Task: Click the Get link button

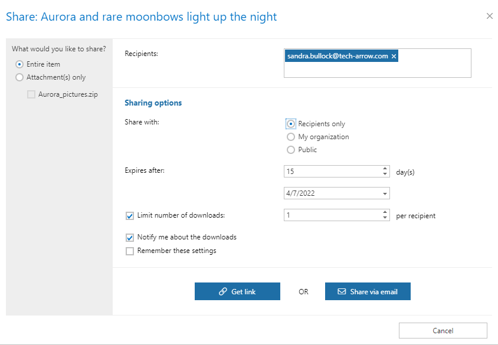Action: coord(237,291)
